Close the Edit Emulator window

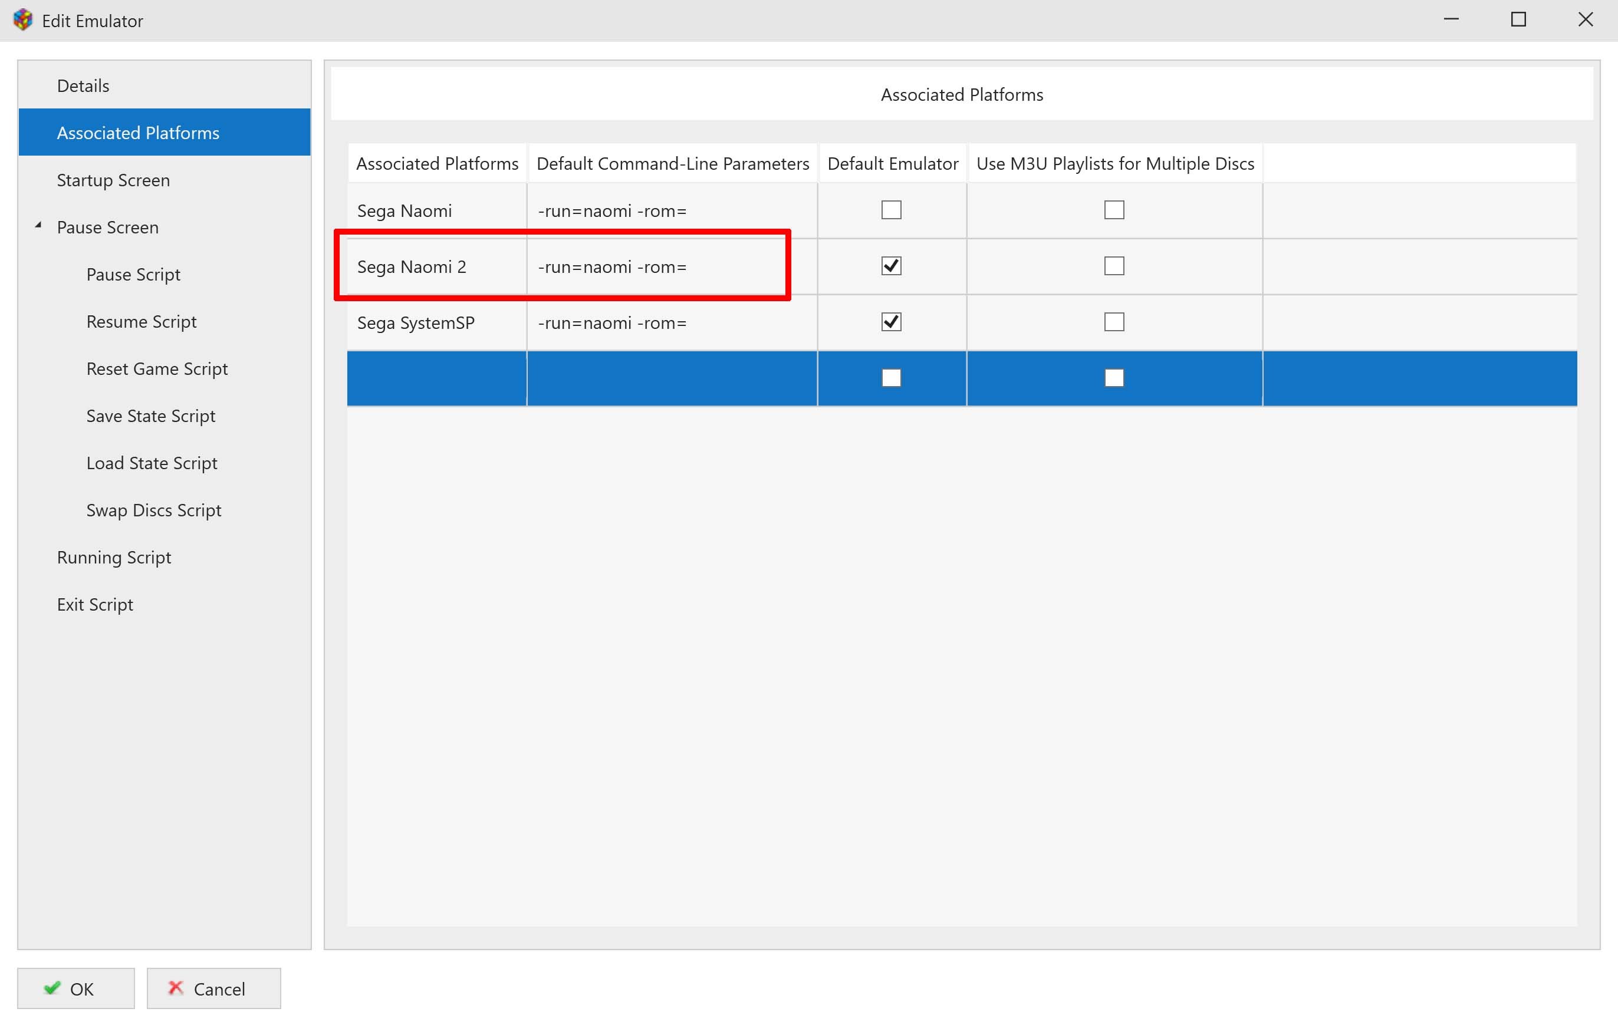point(1586,20)
